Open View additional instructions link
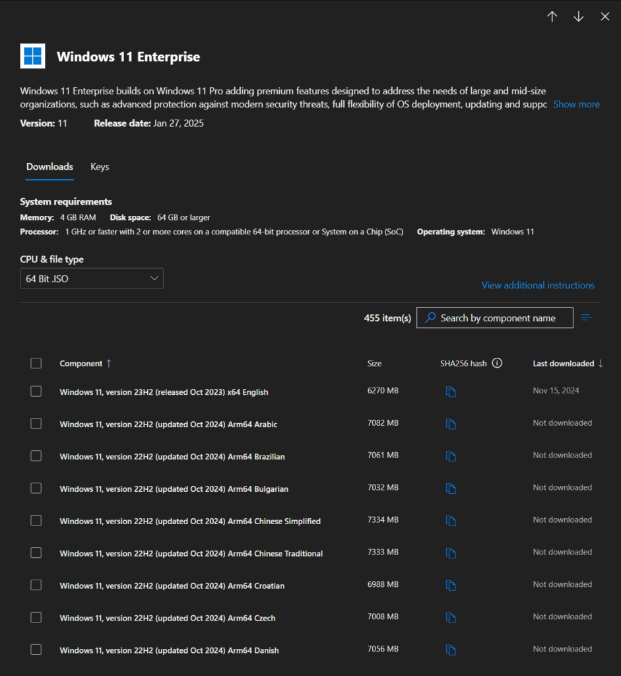This screenshot has width=621, height=676. (x=538, y=285)
